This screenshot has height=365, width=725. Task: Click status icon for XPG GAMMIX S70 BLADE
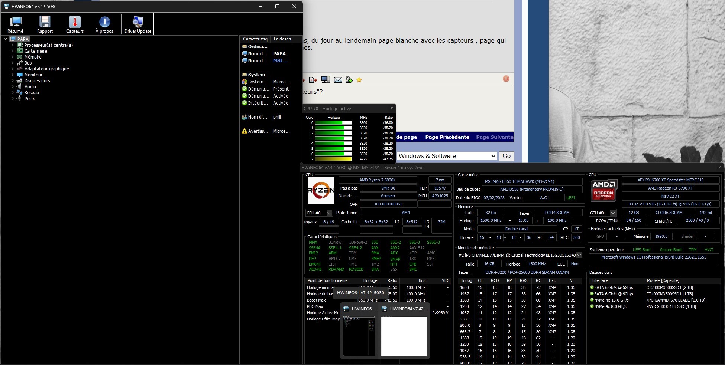pos(592,300)
